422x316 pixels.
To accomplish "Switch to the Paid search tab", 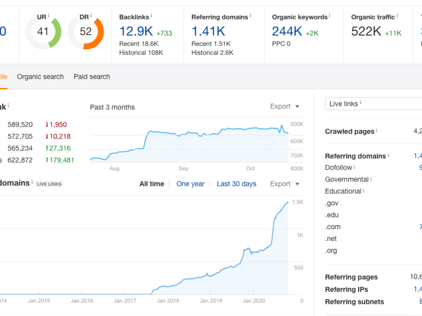I will click(x=92, y=77).
